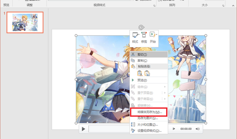This screenshot has height=139, width=237.
Task: Click the step forward button in the video bar
Action: [174, 129]
